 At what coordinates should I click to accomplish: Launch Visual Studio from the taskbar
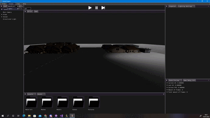coord(61,116)
